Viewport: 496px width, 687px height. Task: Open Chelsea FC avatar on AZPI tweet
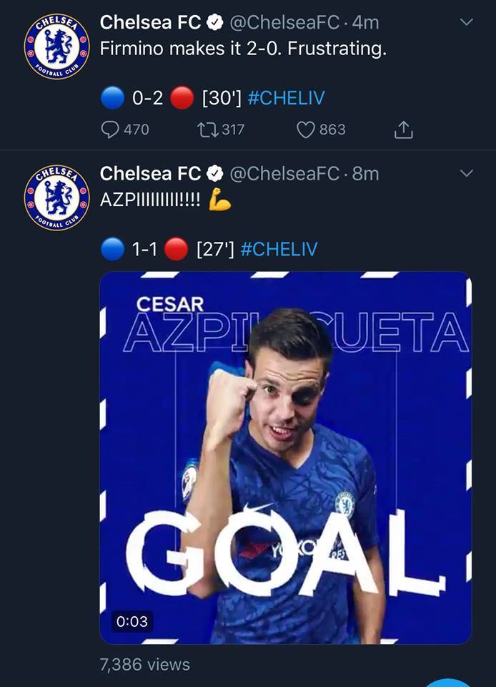click(x=56, y=198)
